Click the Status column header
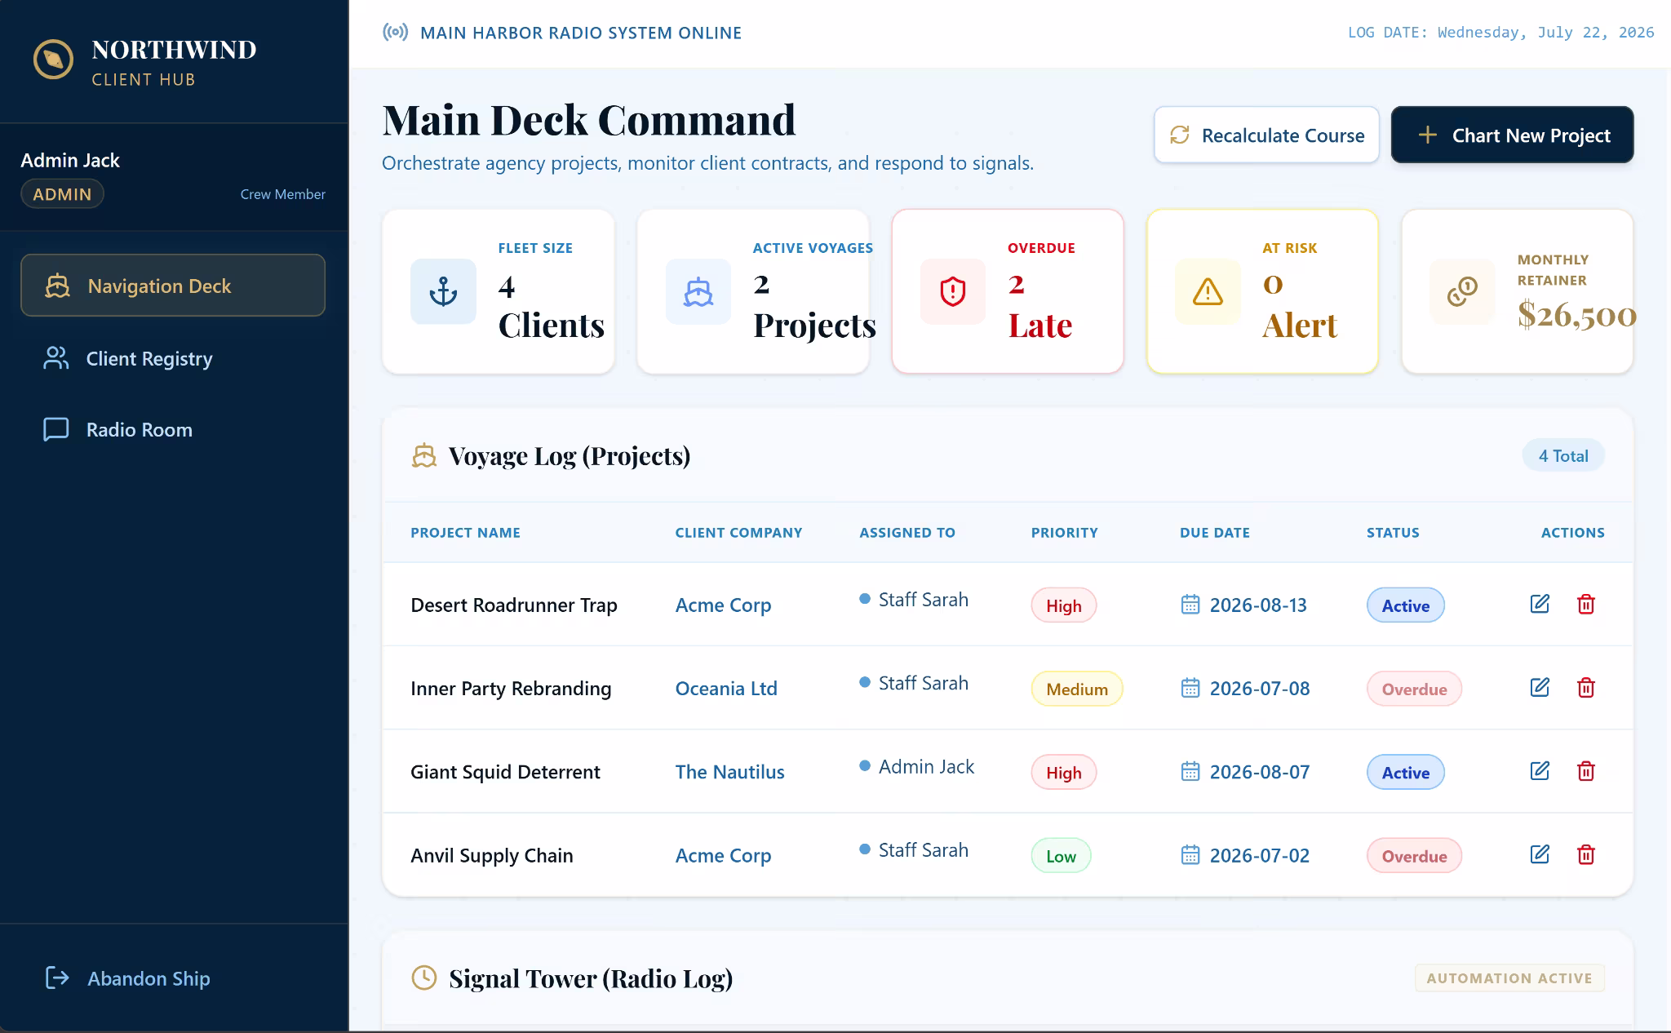This screenshot has width=1671, height=1033. [x=1393, y=532]
